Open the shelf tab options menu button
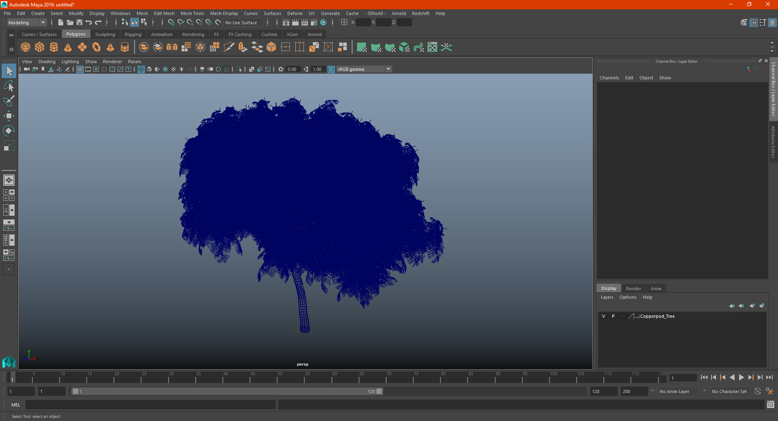The width and height of the screenshot is (778, 421). [11, 35]
